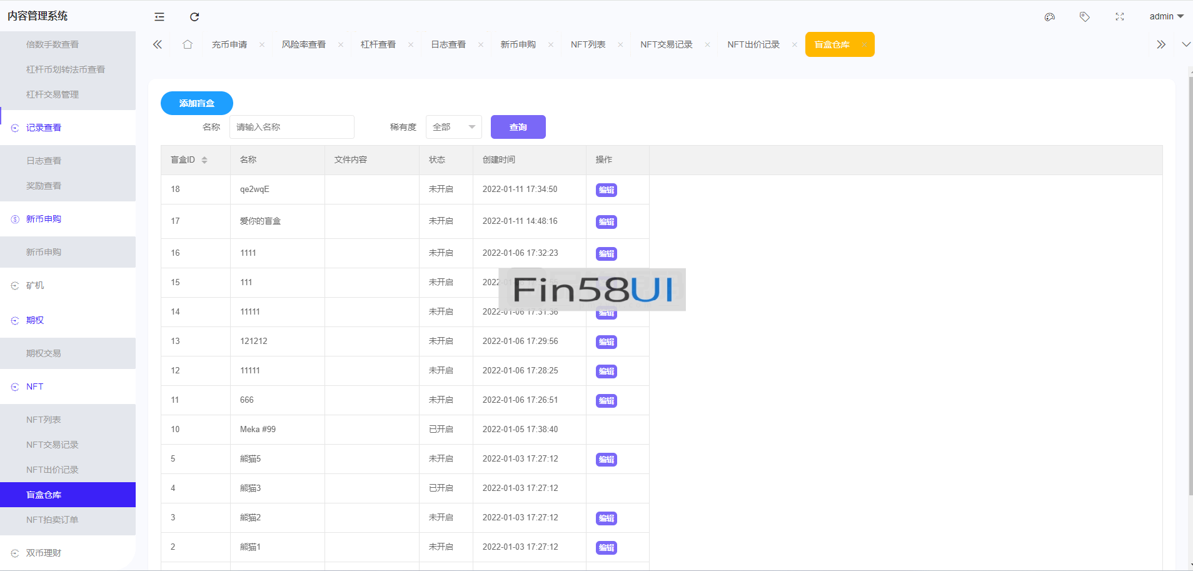The image size is (1193, 571).
Task: Open NFT拍卖订单 in the sidebar
Action: [53, 520]
